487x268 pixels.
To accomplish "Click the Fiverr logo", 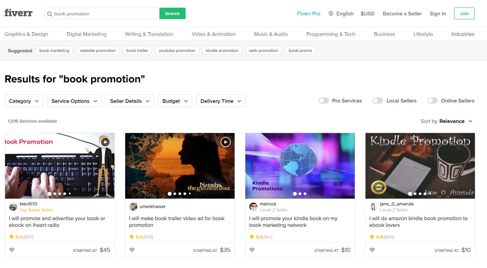I will point(18,13).
